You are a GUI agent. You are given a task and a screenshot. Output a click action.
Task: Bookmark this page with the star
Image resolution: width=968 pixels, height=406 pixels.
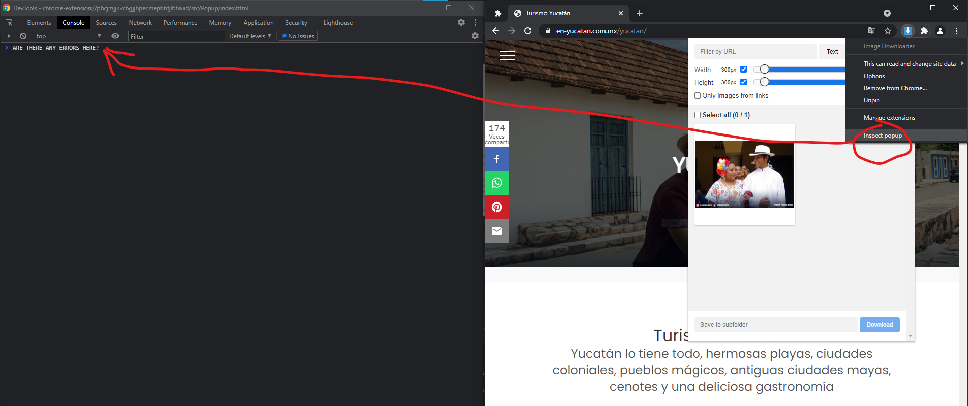tap(888, 31)
